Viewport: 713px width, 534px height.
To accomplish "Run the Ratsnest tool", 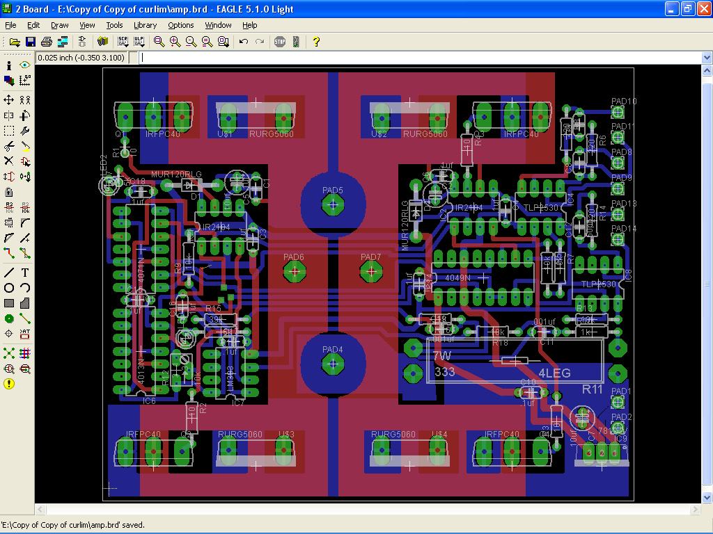I will click(8, 353).
